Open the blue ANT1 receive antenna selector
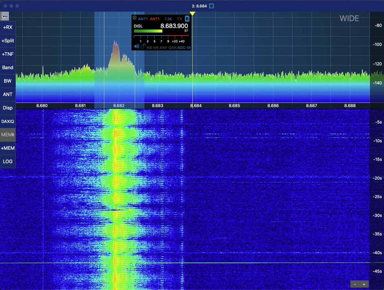Viewport: 384px width, 290px height. coord(143,19)
